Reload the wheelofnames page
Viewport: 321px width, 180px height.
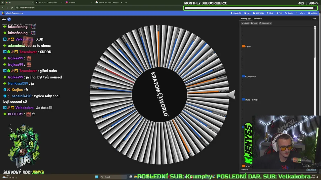12,8
